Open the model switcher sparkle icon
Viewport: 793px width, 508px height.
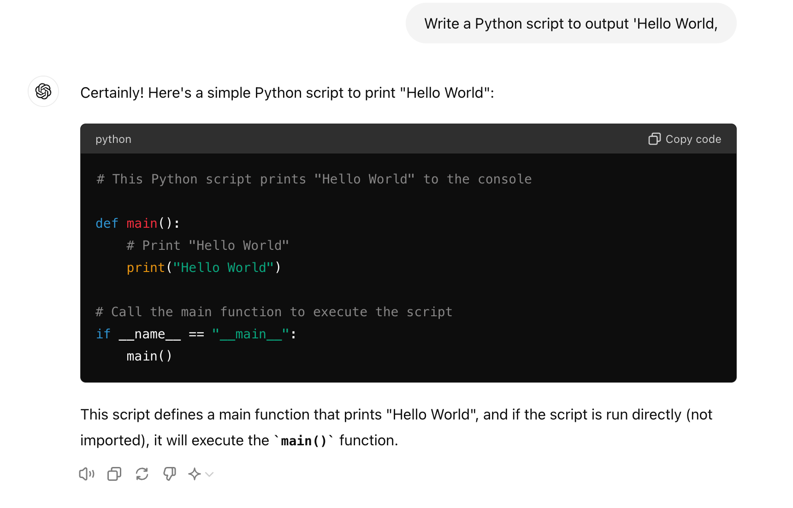click(x=194, y=473)
